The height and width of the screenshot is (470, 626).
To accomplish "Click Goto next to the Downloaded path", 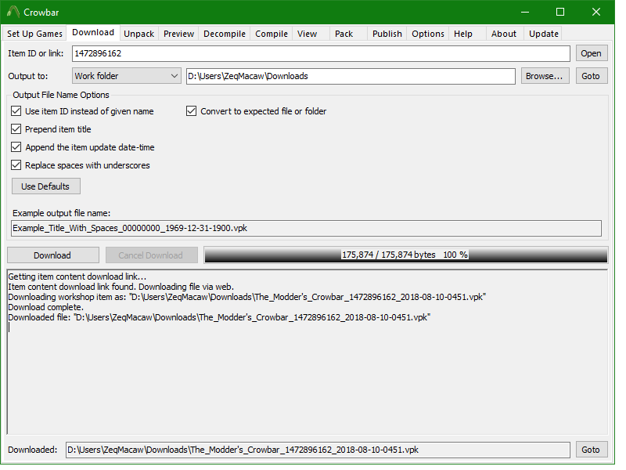I will [x=592, y=450].
